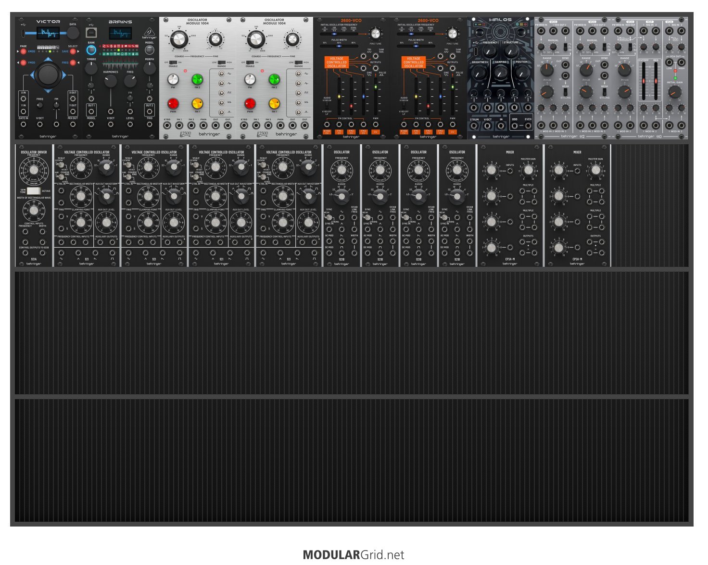Click the EVEN output jack on Halos

528,126
